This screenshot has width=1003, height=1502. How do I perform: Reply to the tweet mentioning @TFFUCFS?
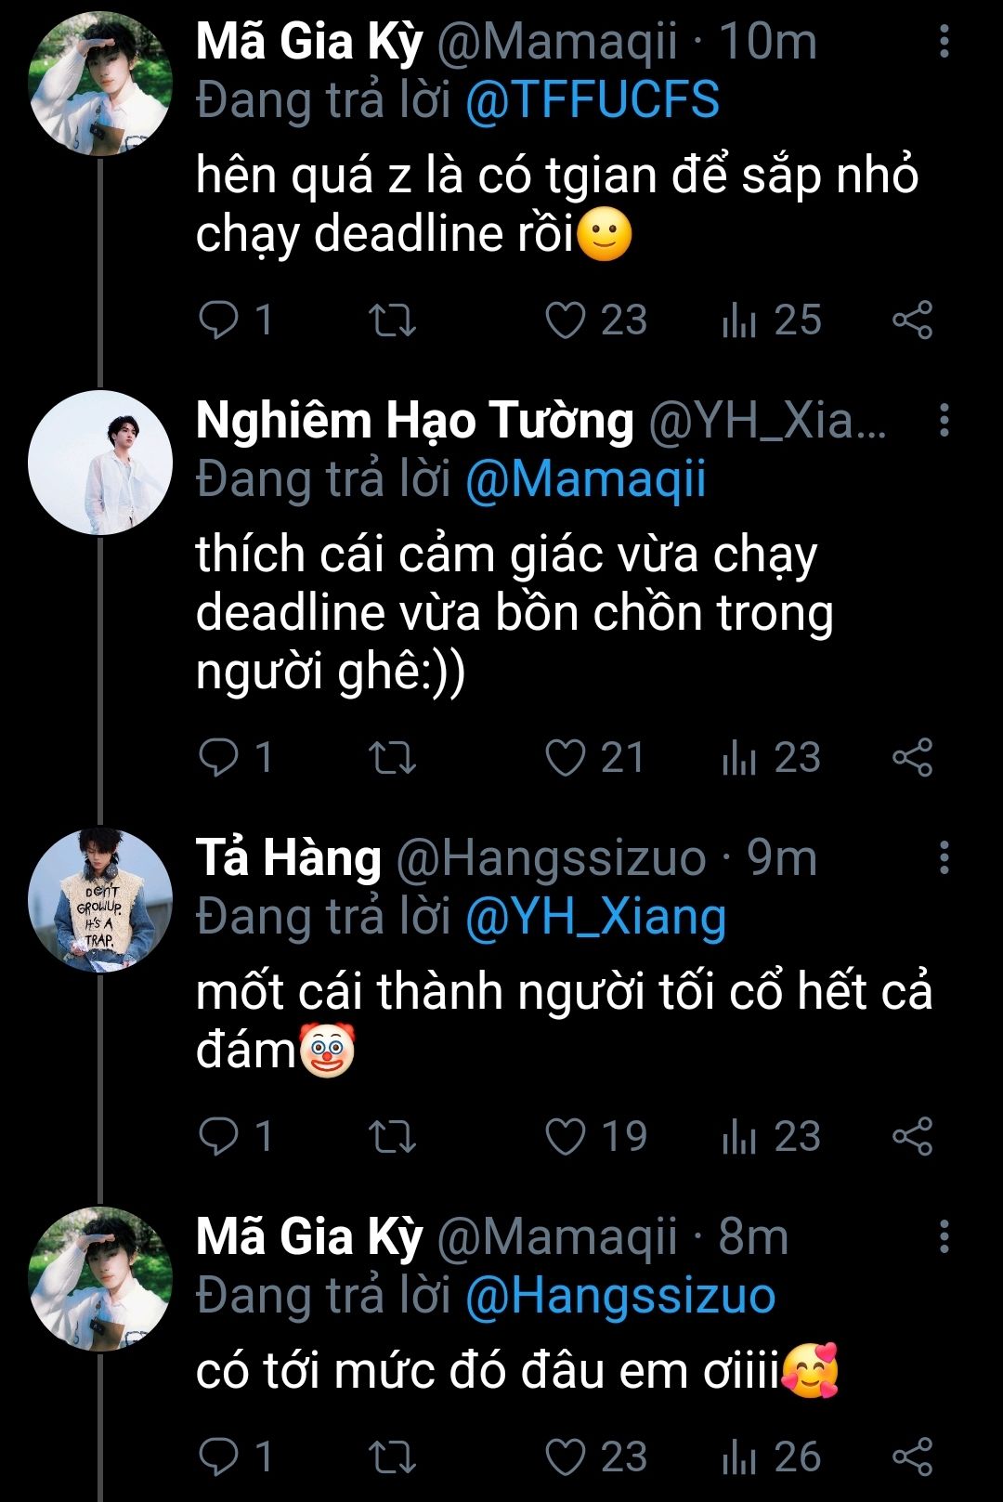219,320
